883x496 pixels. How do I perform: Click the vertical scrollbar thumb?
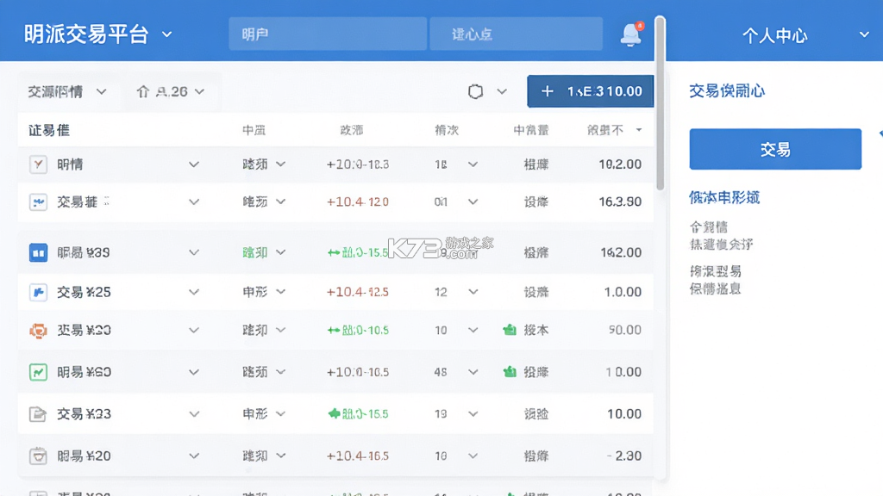660,103
